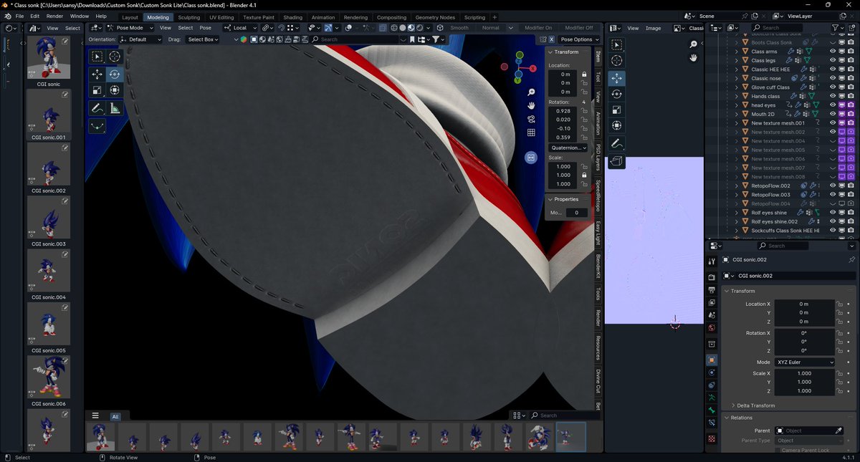Viewport: 860px width, 462px height.
Task: Open the Local transform orientation dropdown
Action: coord(239,28)
